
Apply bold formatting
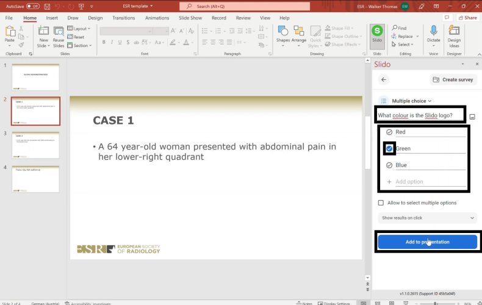[104, 42]
